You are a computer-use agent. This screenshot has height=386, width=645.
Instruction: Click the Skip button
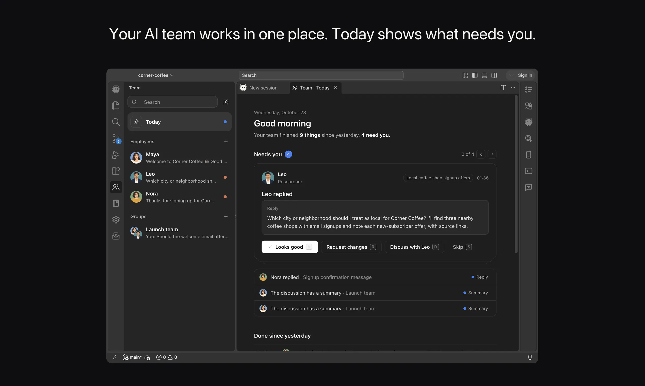[x=462, y=247]
